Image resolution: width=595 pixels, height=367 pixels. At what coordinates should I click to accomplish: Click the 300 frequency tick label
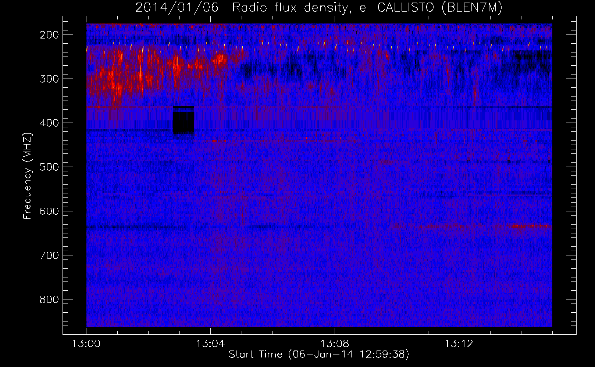(x=49, y=79)
